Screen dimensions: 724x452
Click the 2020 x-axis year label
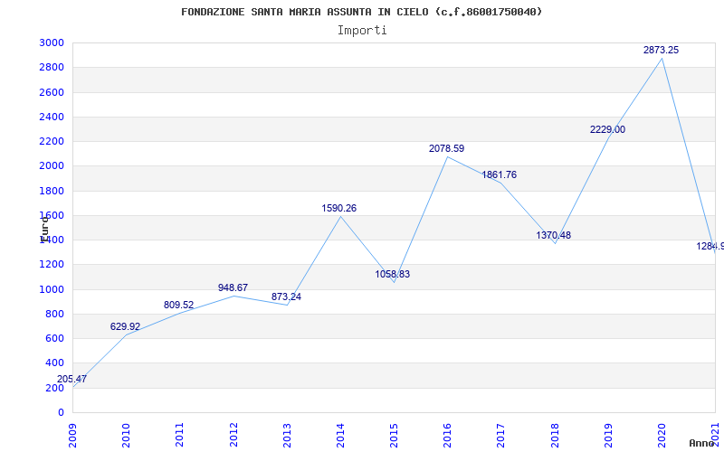coord(662,435)
